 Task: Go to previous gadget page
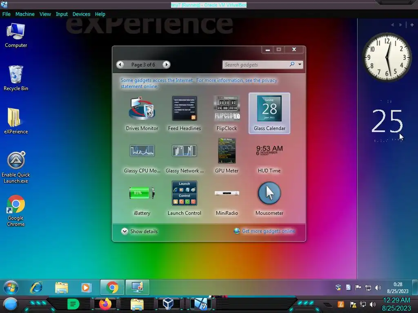coord(120,64)
